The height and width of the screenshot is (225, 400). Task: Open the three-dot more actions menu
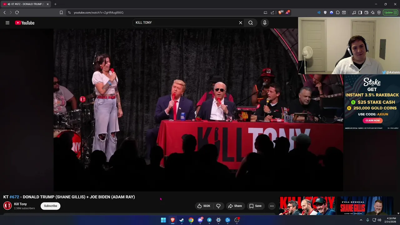[x=272, y=206]
